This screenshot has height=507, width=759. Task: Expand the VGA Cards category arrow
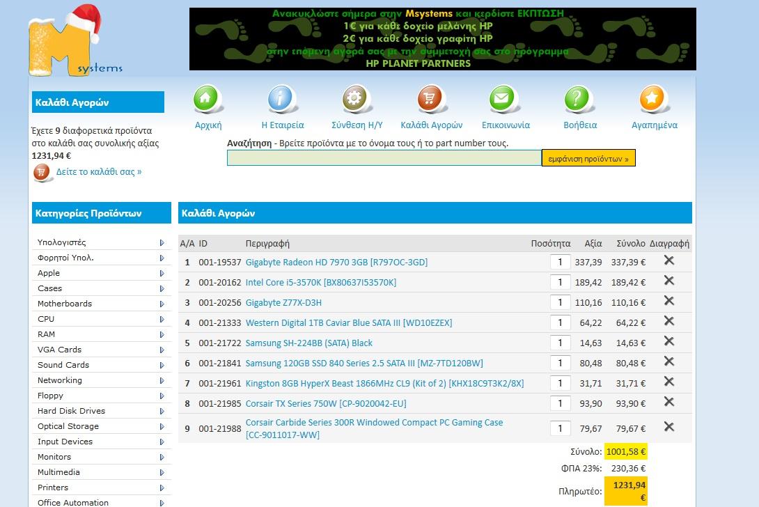162,350
